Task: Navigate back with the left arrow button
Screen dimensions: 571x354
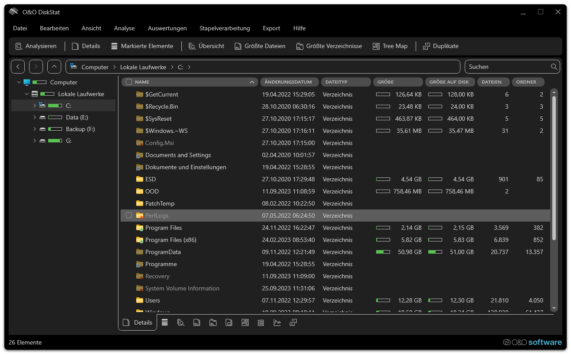Action: (18, 67)
